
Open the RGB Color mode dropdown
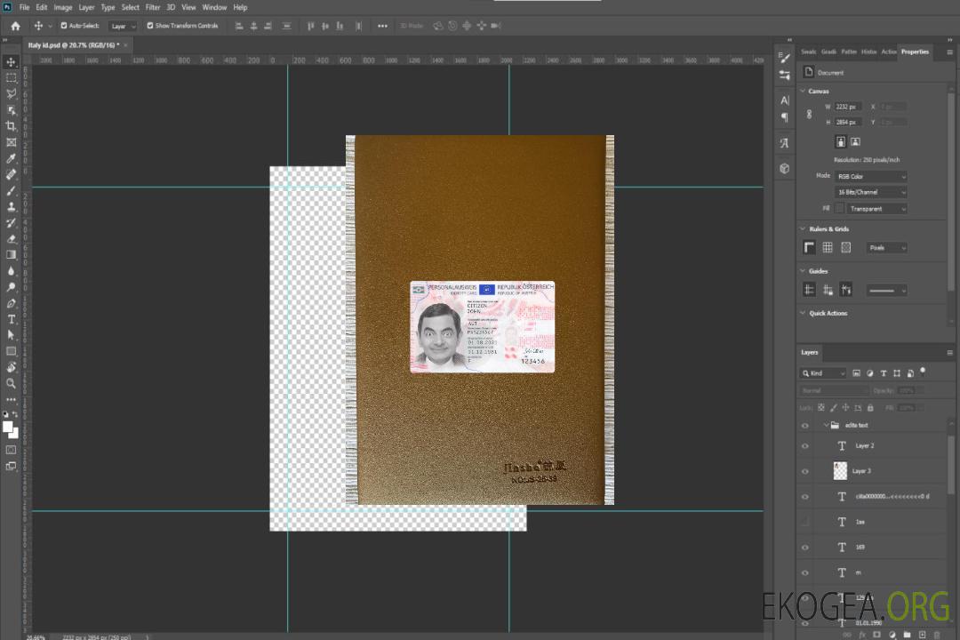point(870,176)
